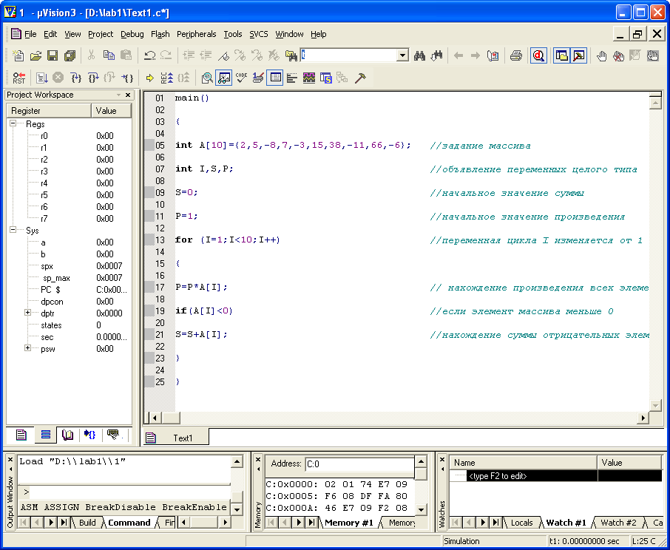This screenshot has width=670, height=550.
Task: Click the Register column header
Action: pyautogui.click(x=49, y=111)
